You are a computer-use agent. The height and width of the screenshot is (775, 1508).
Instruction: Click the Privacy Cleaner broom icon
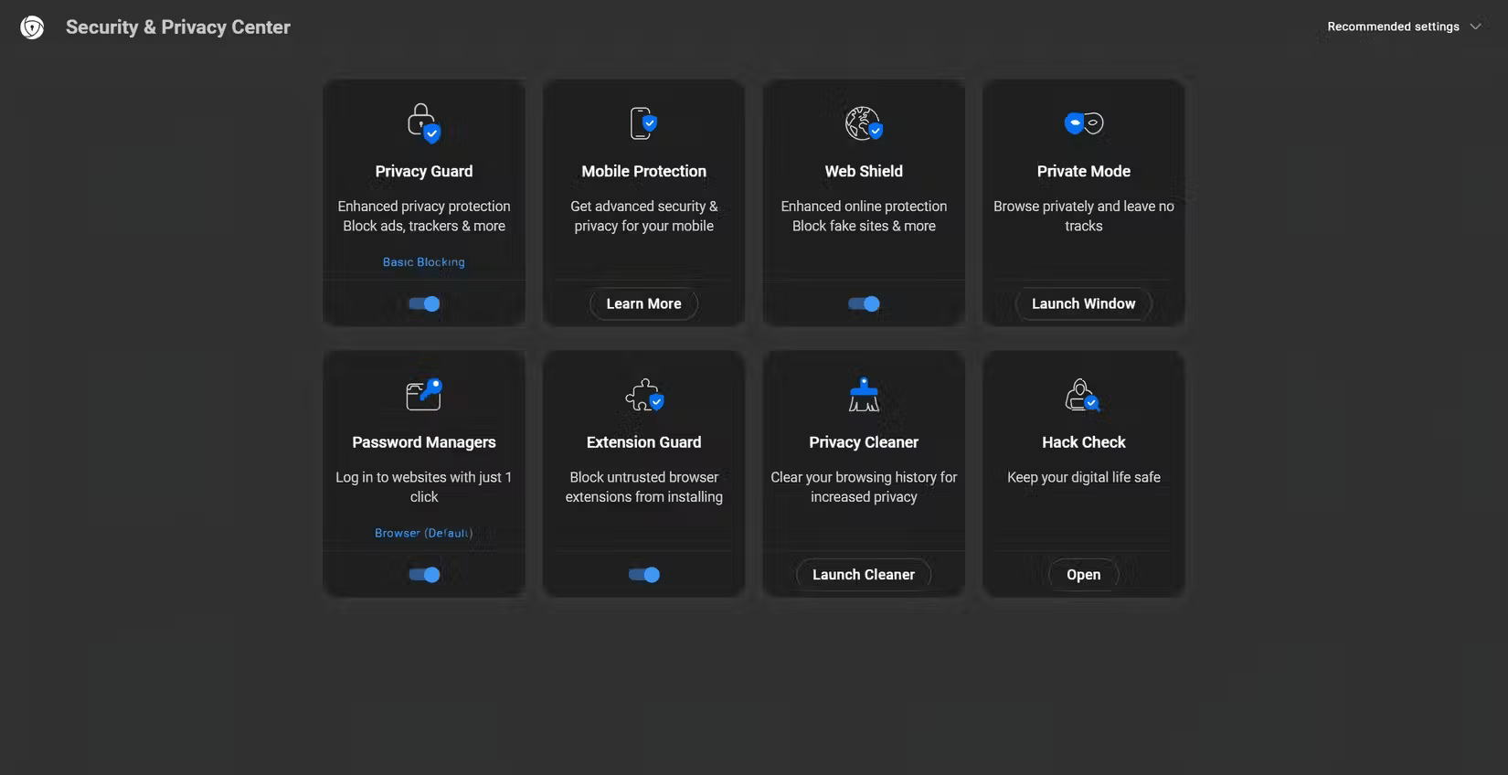pyautogui.click(x=864, y=394)
